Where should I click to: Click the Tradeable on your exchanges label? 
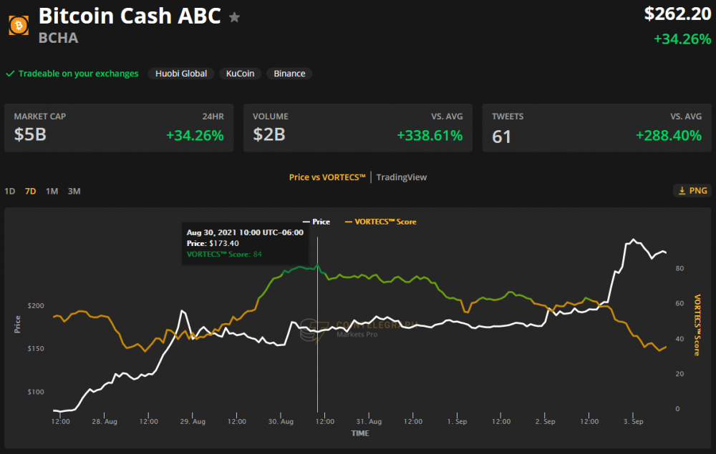tap(78, 74)
